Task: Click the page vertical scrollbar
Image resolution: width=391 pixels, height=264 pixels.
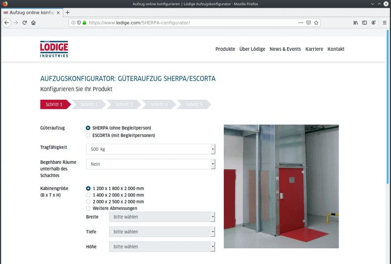Action: tap(388, 107)
